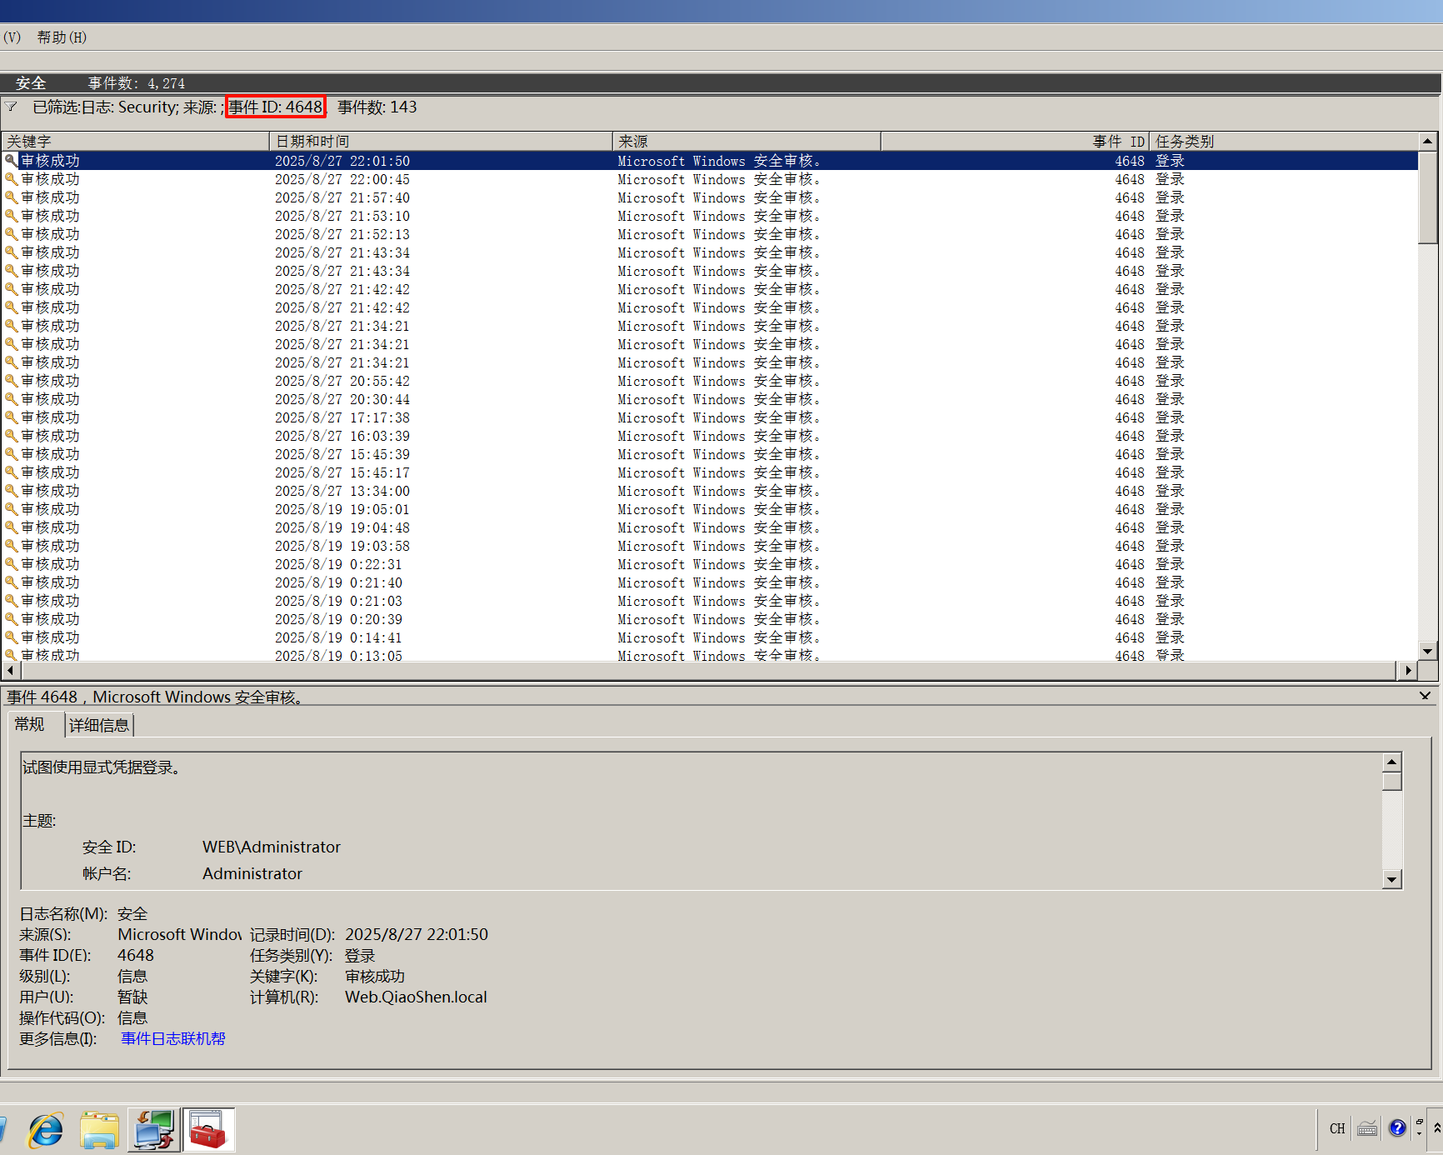
Task: Click the CH input language indicator
Action: tap(1337, 1128)
